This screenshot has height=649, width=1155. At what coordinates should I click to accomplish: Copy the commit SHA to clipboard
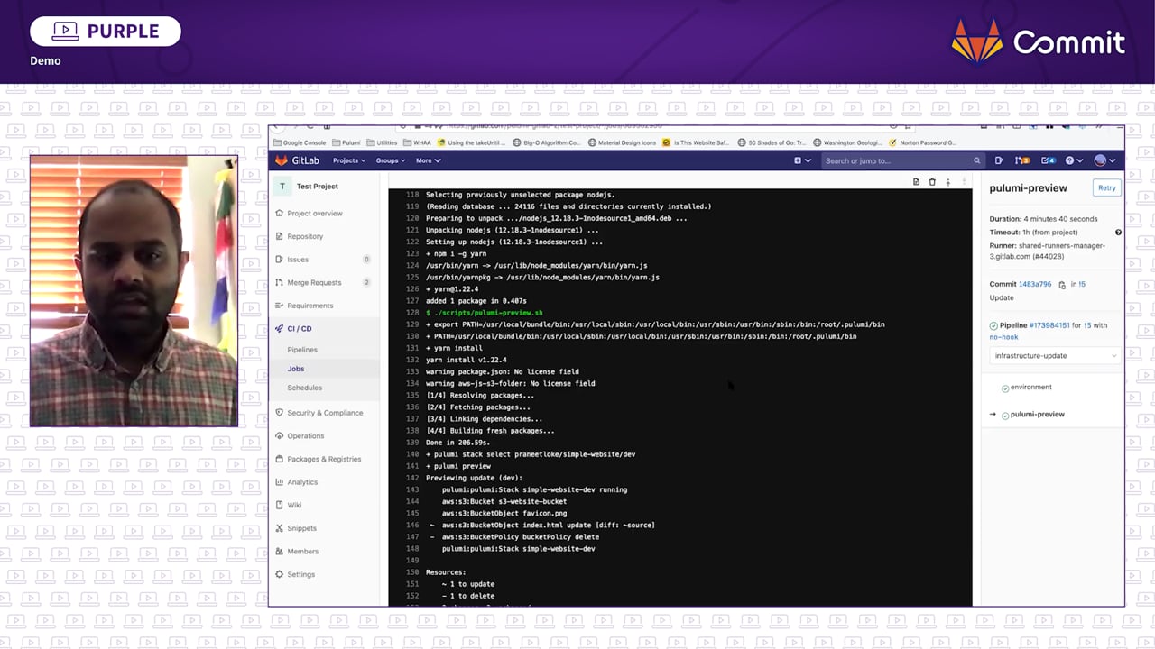pyautogui.click(x=1062, y=285)
